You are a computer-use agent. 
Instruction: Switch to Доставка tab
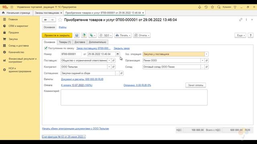(80, 42)
